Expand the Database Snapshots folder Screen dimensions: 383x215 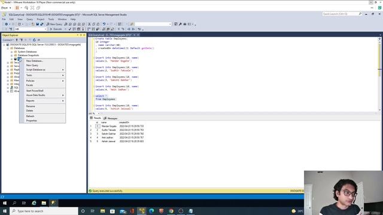coord(12,56)
